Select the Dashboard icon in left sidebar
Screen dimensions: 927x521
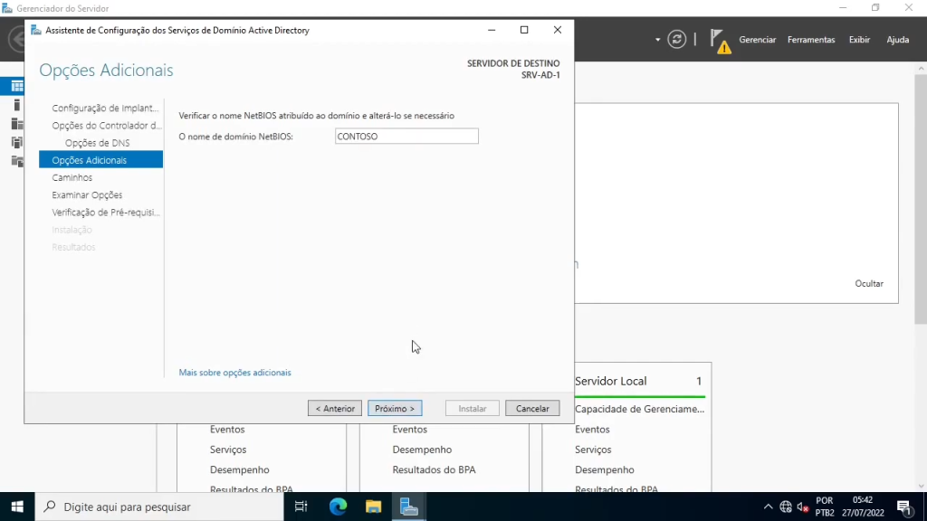click(x=16, y=87)
